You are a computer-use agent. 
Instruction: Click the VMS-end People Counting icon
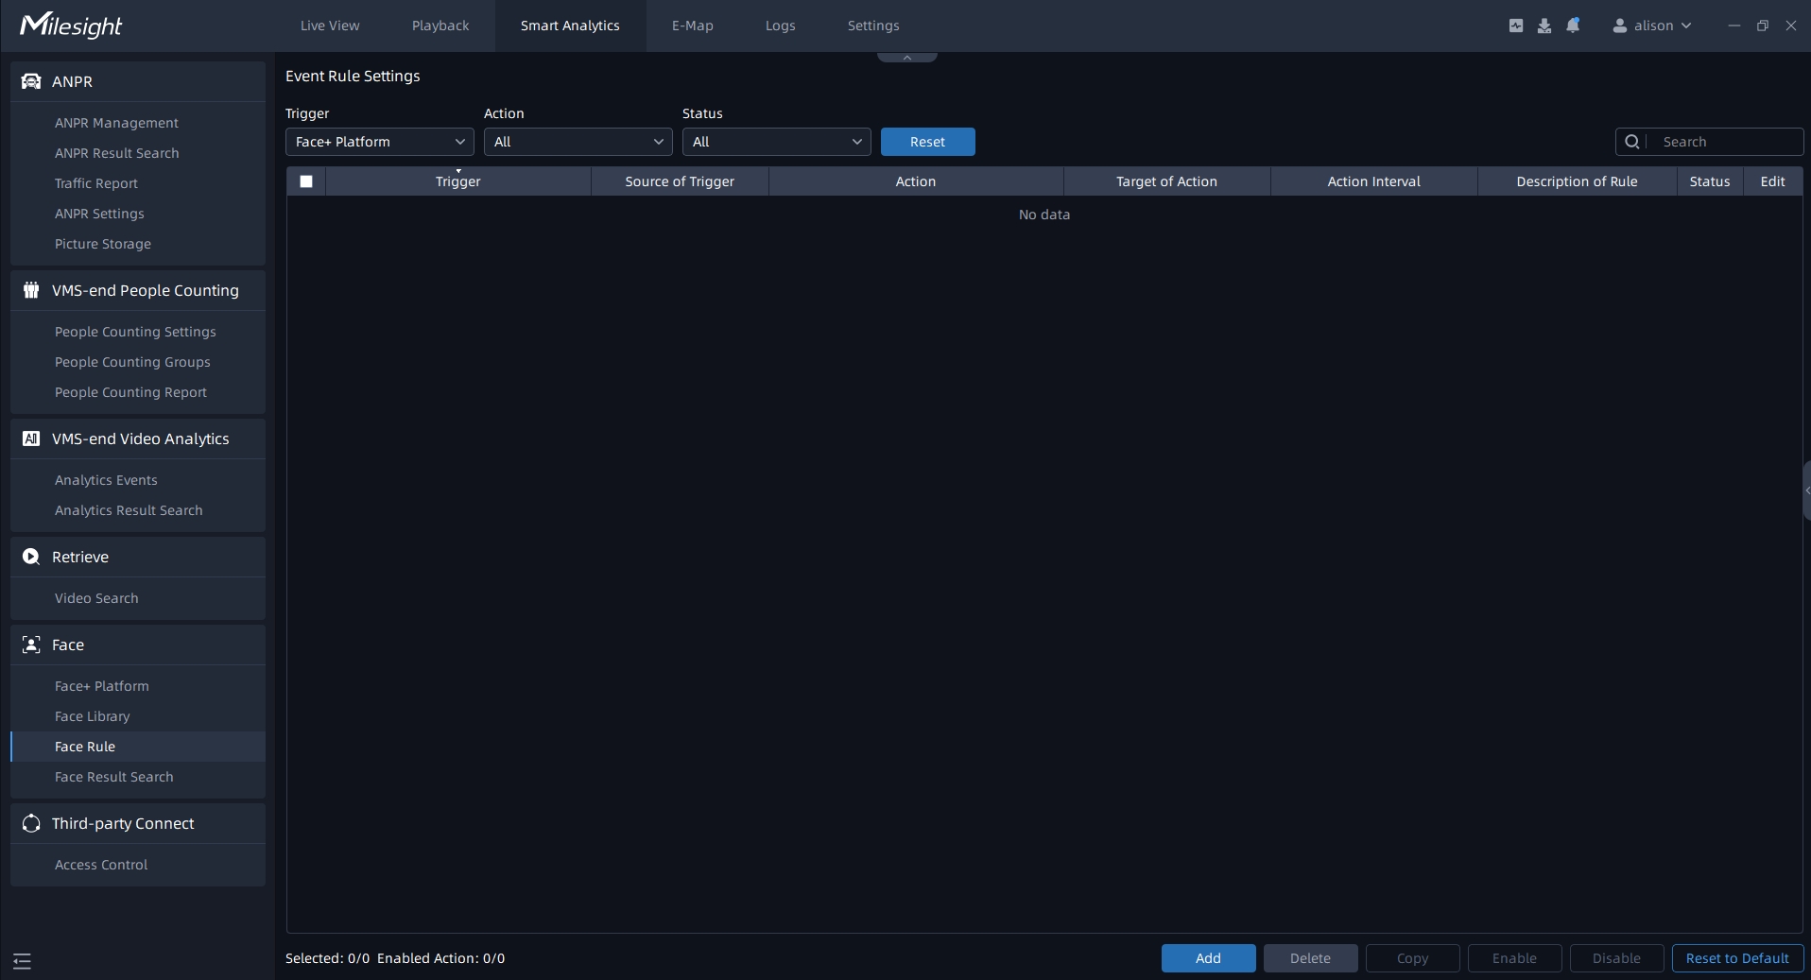[31, 290]
